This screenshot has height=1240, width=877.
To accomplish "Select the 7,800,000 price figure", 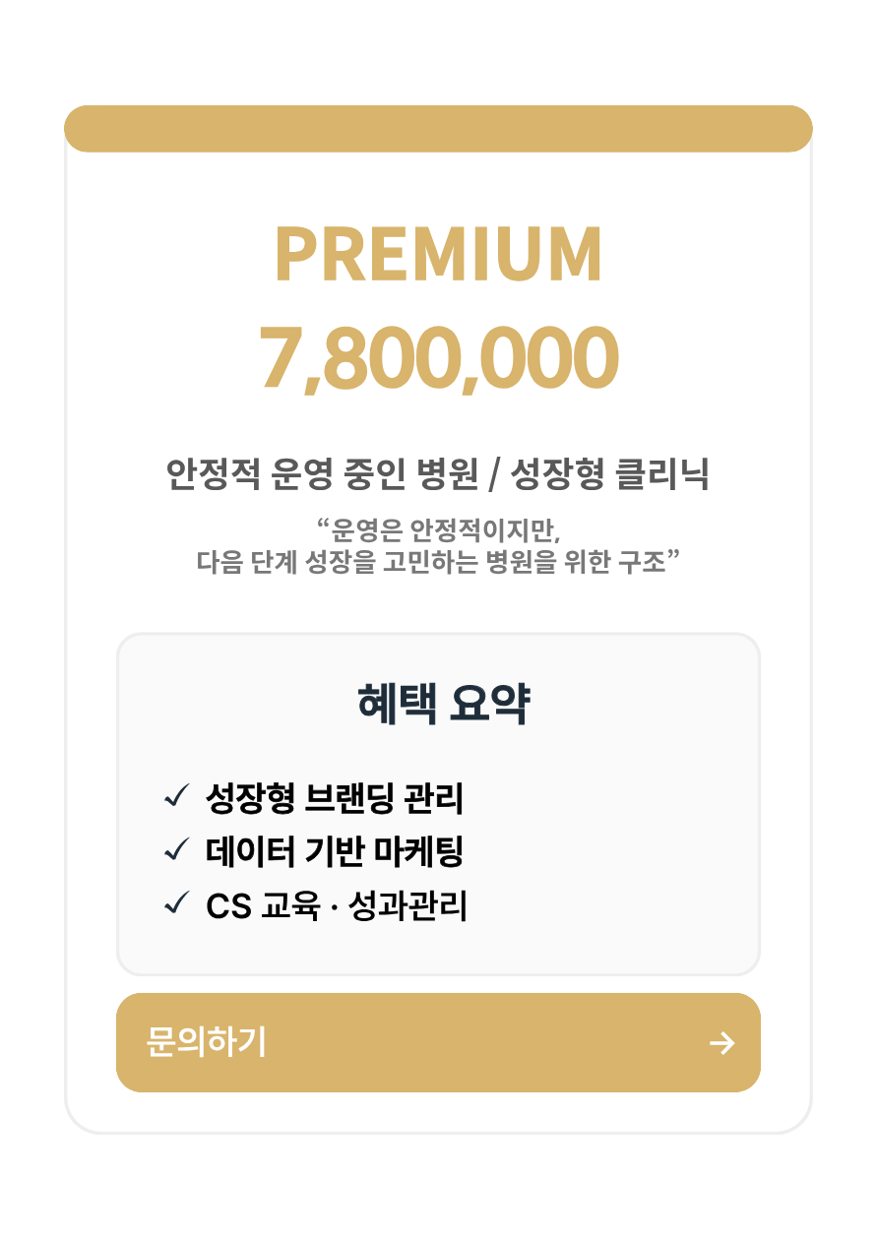I will click(438, 358).
